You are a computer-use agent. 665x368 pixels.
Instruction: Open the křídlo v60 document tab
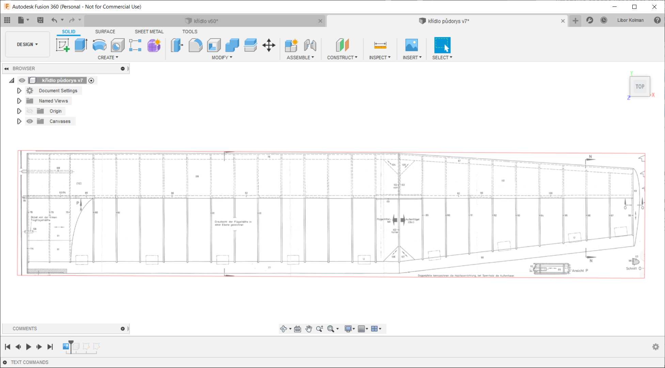tap(205, 21)
